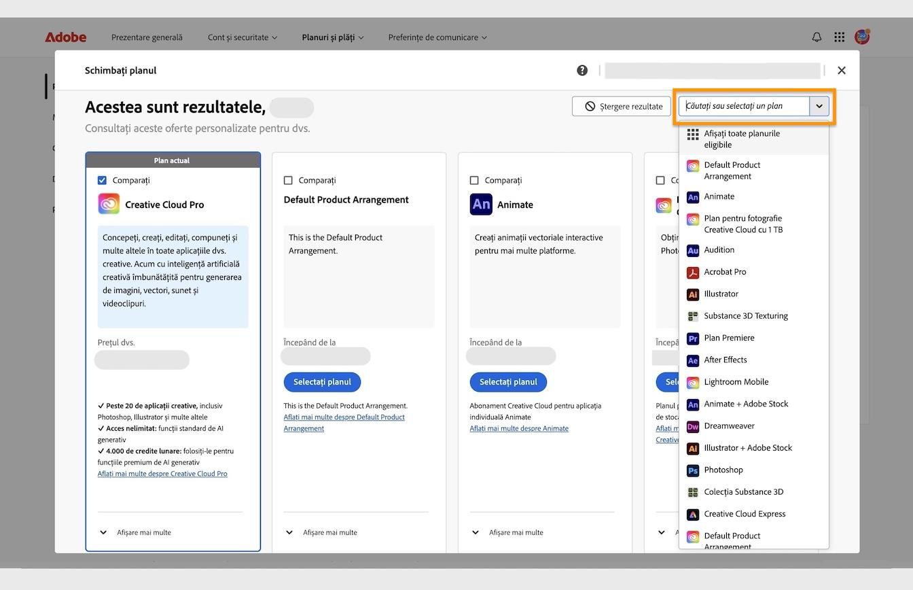Screen dimensions: 913x590
Task: Click the Plan actual banner label
Action: [172, 160]
